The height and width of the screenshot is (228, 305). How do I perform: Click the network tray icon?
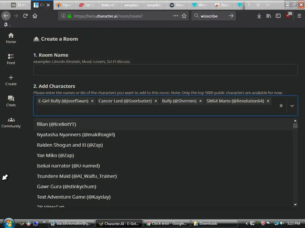(x=276, y=223)
